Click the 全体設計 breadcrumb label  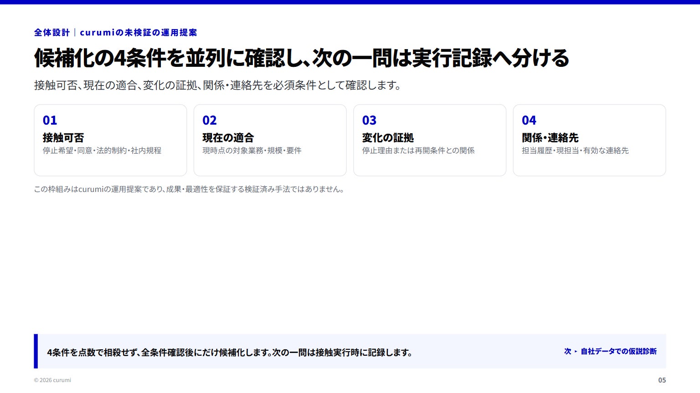tap(52, 33)
